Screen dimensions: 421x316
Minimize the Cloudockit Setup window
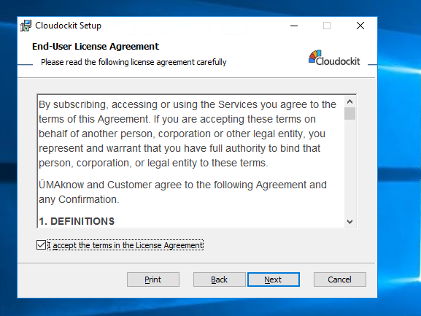coord(294,26)
